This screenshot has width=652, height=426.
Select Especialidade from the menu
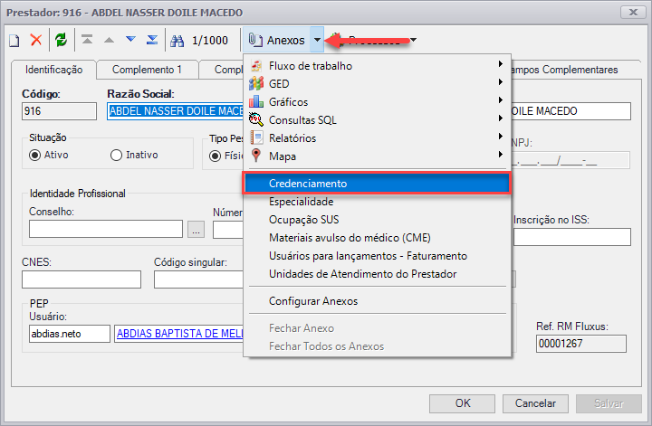click(x=377, y=202)
